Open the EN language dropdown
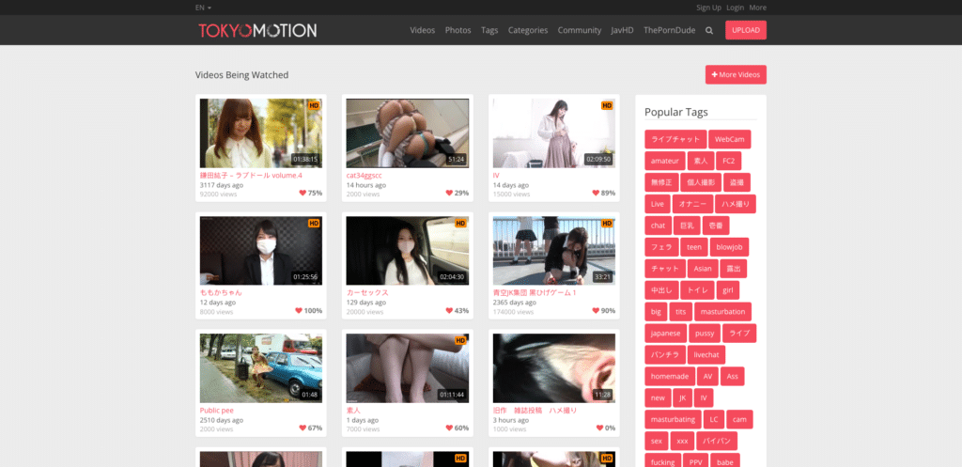The image size is (962, 467). 203,8
